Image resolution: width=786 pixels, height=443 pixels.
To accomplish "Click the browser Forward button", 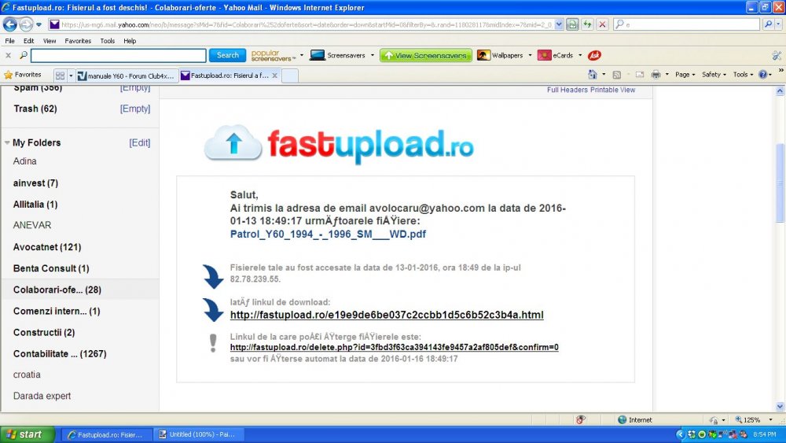I will tap(26, 24).
